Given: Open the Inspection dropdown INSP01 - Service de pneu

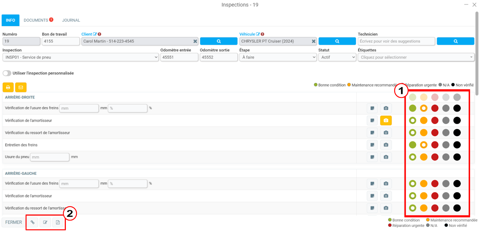Looking at the screenshot, I should 81,57.
